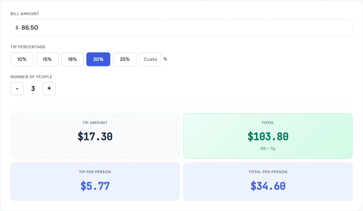
Task: Click the $17.30 tip amount value
Action: click(95, 136)
